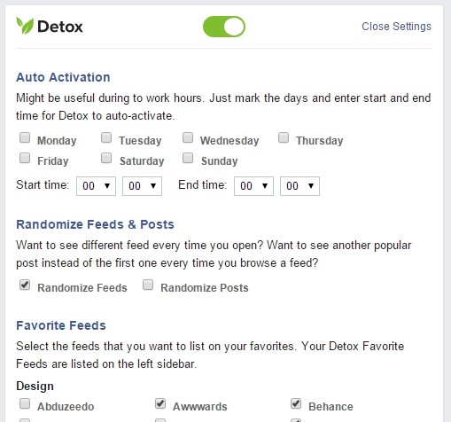The width and height of the screenshot is (451, 422).
Task: Tick the Wednesday checkbox
Action: [x=188, y=137]
